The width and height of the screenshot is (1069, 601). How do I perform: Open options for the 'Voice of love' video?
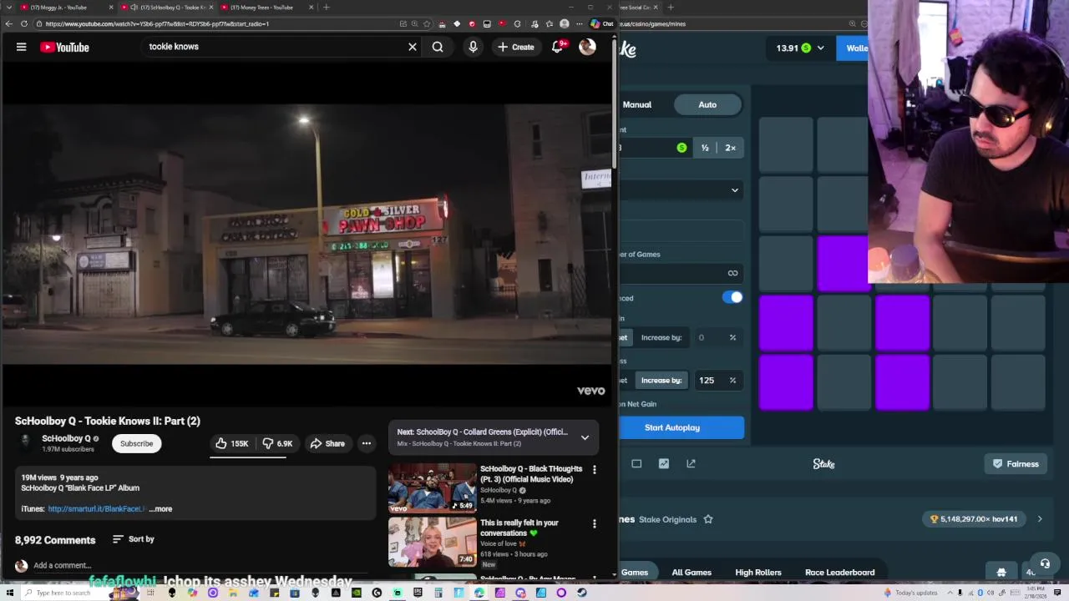[594, 524]
